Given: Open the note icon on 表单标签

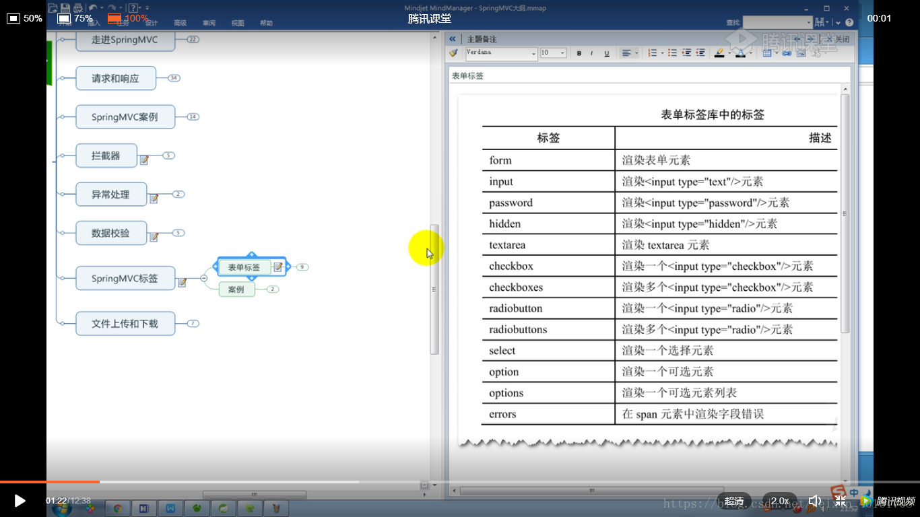Looking at the screenshot, I should coord(277,267).
